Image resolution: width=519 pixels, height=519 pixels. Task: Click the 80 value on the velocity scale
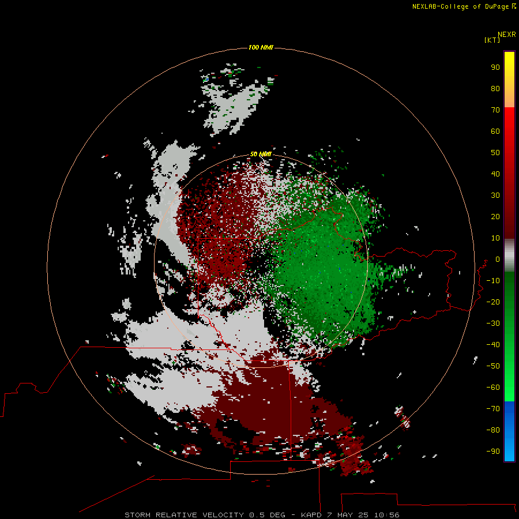495,89
